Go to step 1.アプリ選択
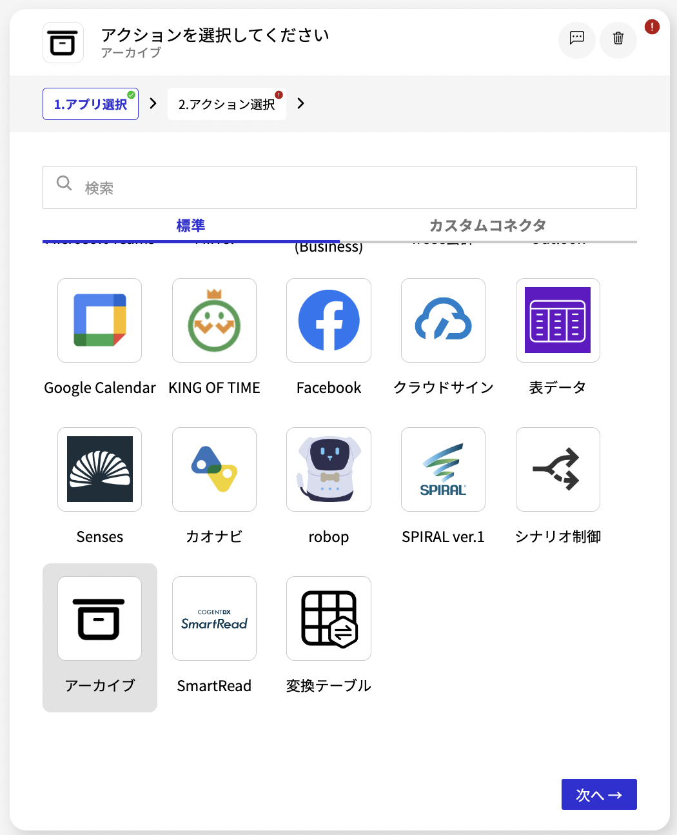This screenshot has height=835, width=677. click(x=90, y=104)
